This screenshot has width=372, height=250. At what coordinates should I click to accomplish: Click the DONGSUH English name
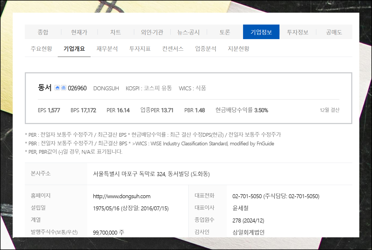[x=106, y=88]
